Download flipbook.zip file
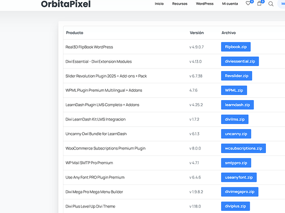 click(236, 47)
